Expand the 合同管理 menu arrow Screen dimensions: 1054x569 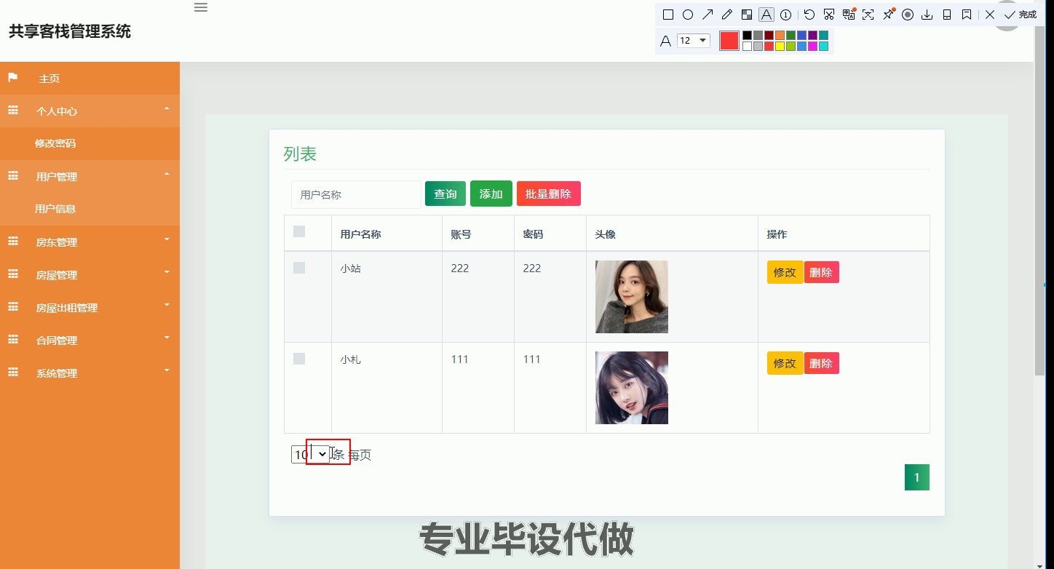pos(167,338)
